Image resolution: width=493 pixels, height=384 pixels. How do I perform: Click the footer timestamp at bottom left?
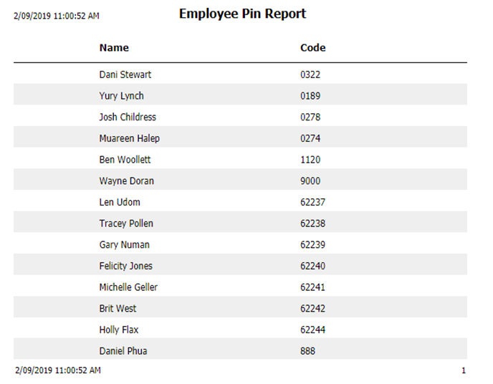click(x=57, y=370)
